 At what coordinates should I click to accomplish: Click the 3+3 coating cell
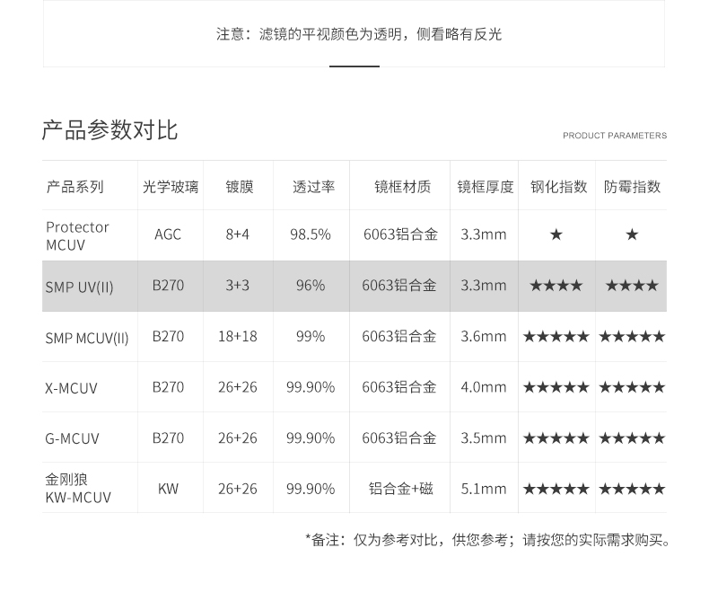[x=238, y=286]
